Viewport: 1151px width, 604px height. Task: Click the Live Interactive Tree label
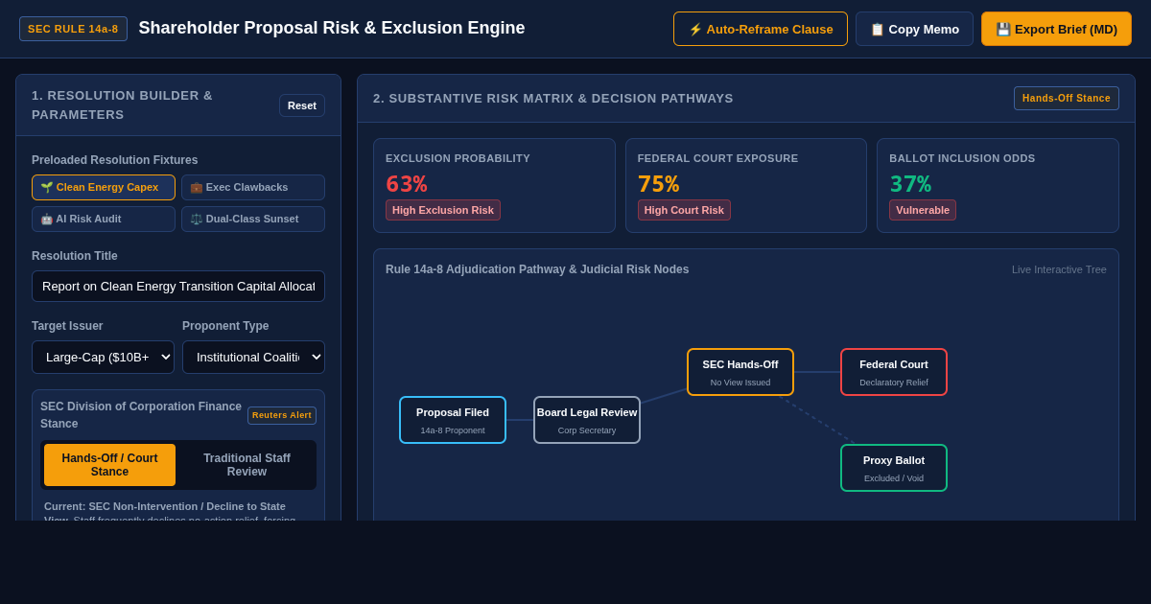click(1059, 269)
